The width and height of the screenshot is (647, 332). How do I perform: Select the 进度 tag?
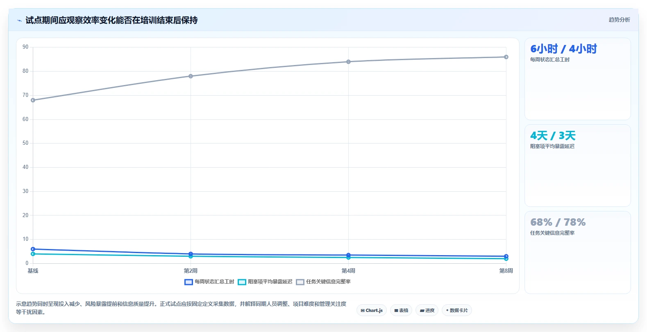(x=427, y=310)
